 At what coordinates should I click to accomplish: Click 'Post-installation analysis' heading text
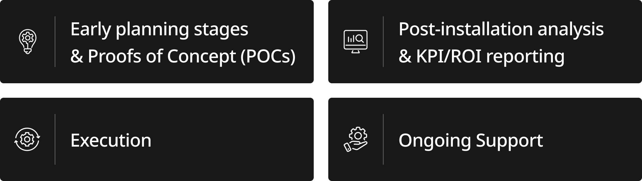[501, 30]
